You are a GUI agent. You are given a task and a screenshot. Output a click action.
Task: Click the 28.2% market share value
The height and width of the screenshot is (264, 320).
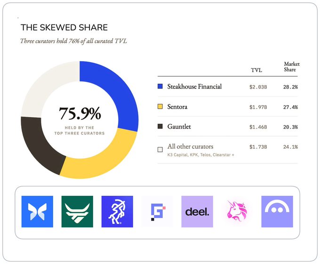(x=290, y=87)
